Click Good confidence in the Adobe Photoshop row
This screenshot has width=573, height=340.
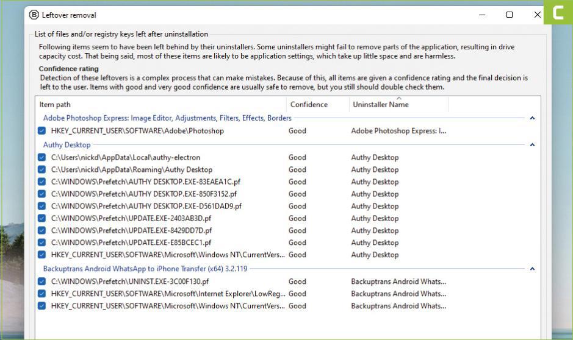pos(297,130)
